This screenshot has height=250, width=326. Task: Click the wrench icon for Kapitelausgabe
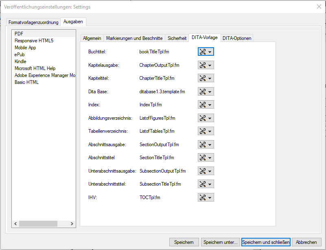click(x=203, y=65)
